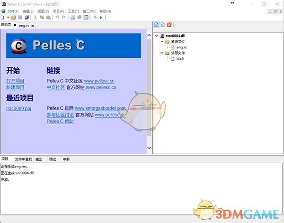Click the first page icon in project panel toolbar
The image size is (284, 223).
[x=157, y=24]
